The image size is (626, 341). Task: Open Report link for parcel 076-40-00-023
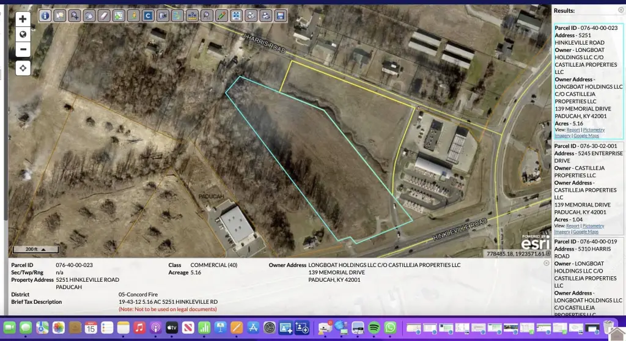[573, 130]
